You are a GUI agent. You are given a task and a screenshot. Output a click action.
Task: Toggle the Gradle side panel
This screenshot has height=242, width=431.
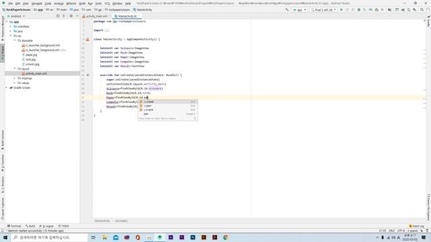(428, 22)
